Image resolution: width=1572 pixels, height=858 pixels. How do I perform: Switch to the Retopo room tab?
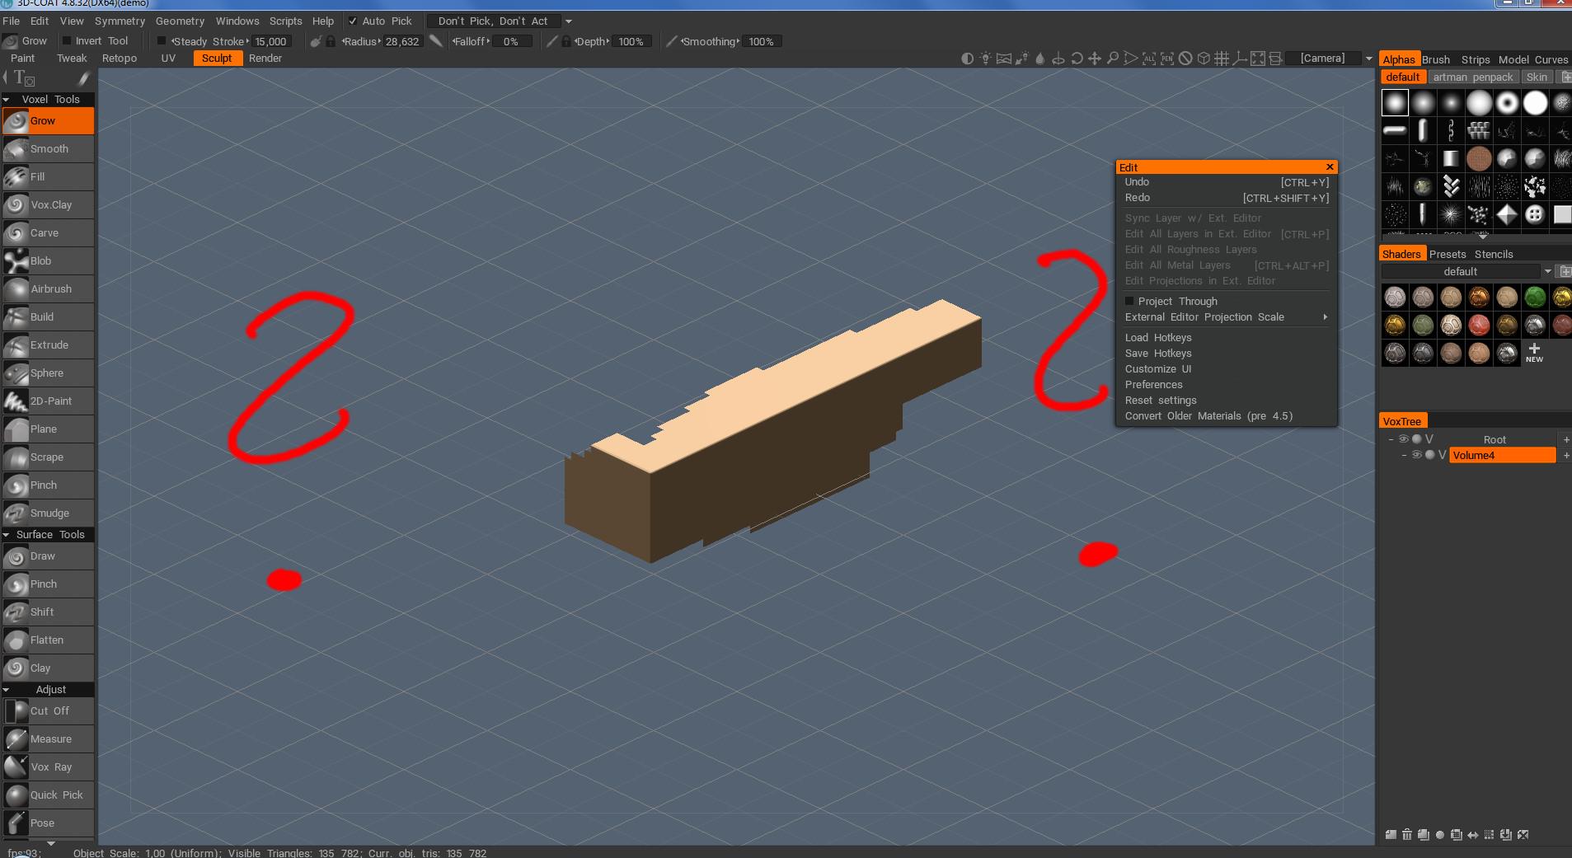[120, 59]
